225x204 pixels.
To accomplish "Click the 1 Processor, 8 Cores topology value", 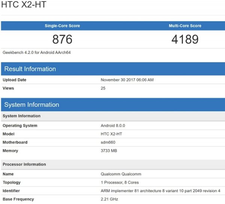I will (x=120, y=183).
